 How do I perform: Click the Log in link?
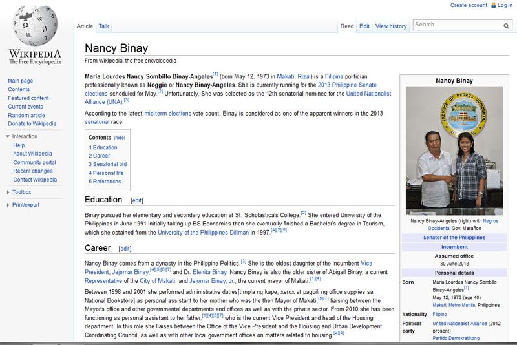505,5
